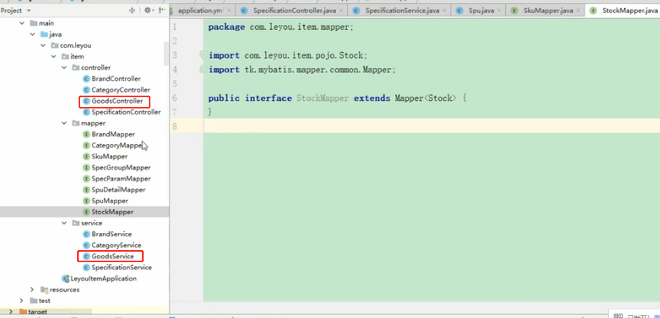This screenshot has width=660, height=318.
Task: Click the SpecGroupMapper interface icon
Action: coord(86,167)
